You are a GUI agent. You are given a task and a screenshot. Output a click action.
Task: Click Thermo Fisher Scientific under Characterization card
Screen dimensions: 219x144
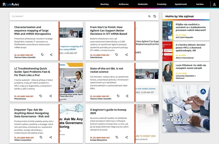25,57
